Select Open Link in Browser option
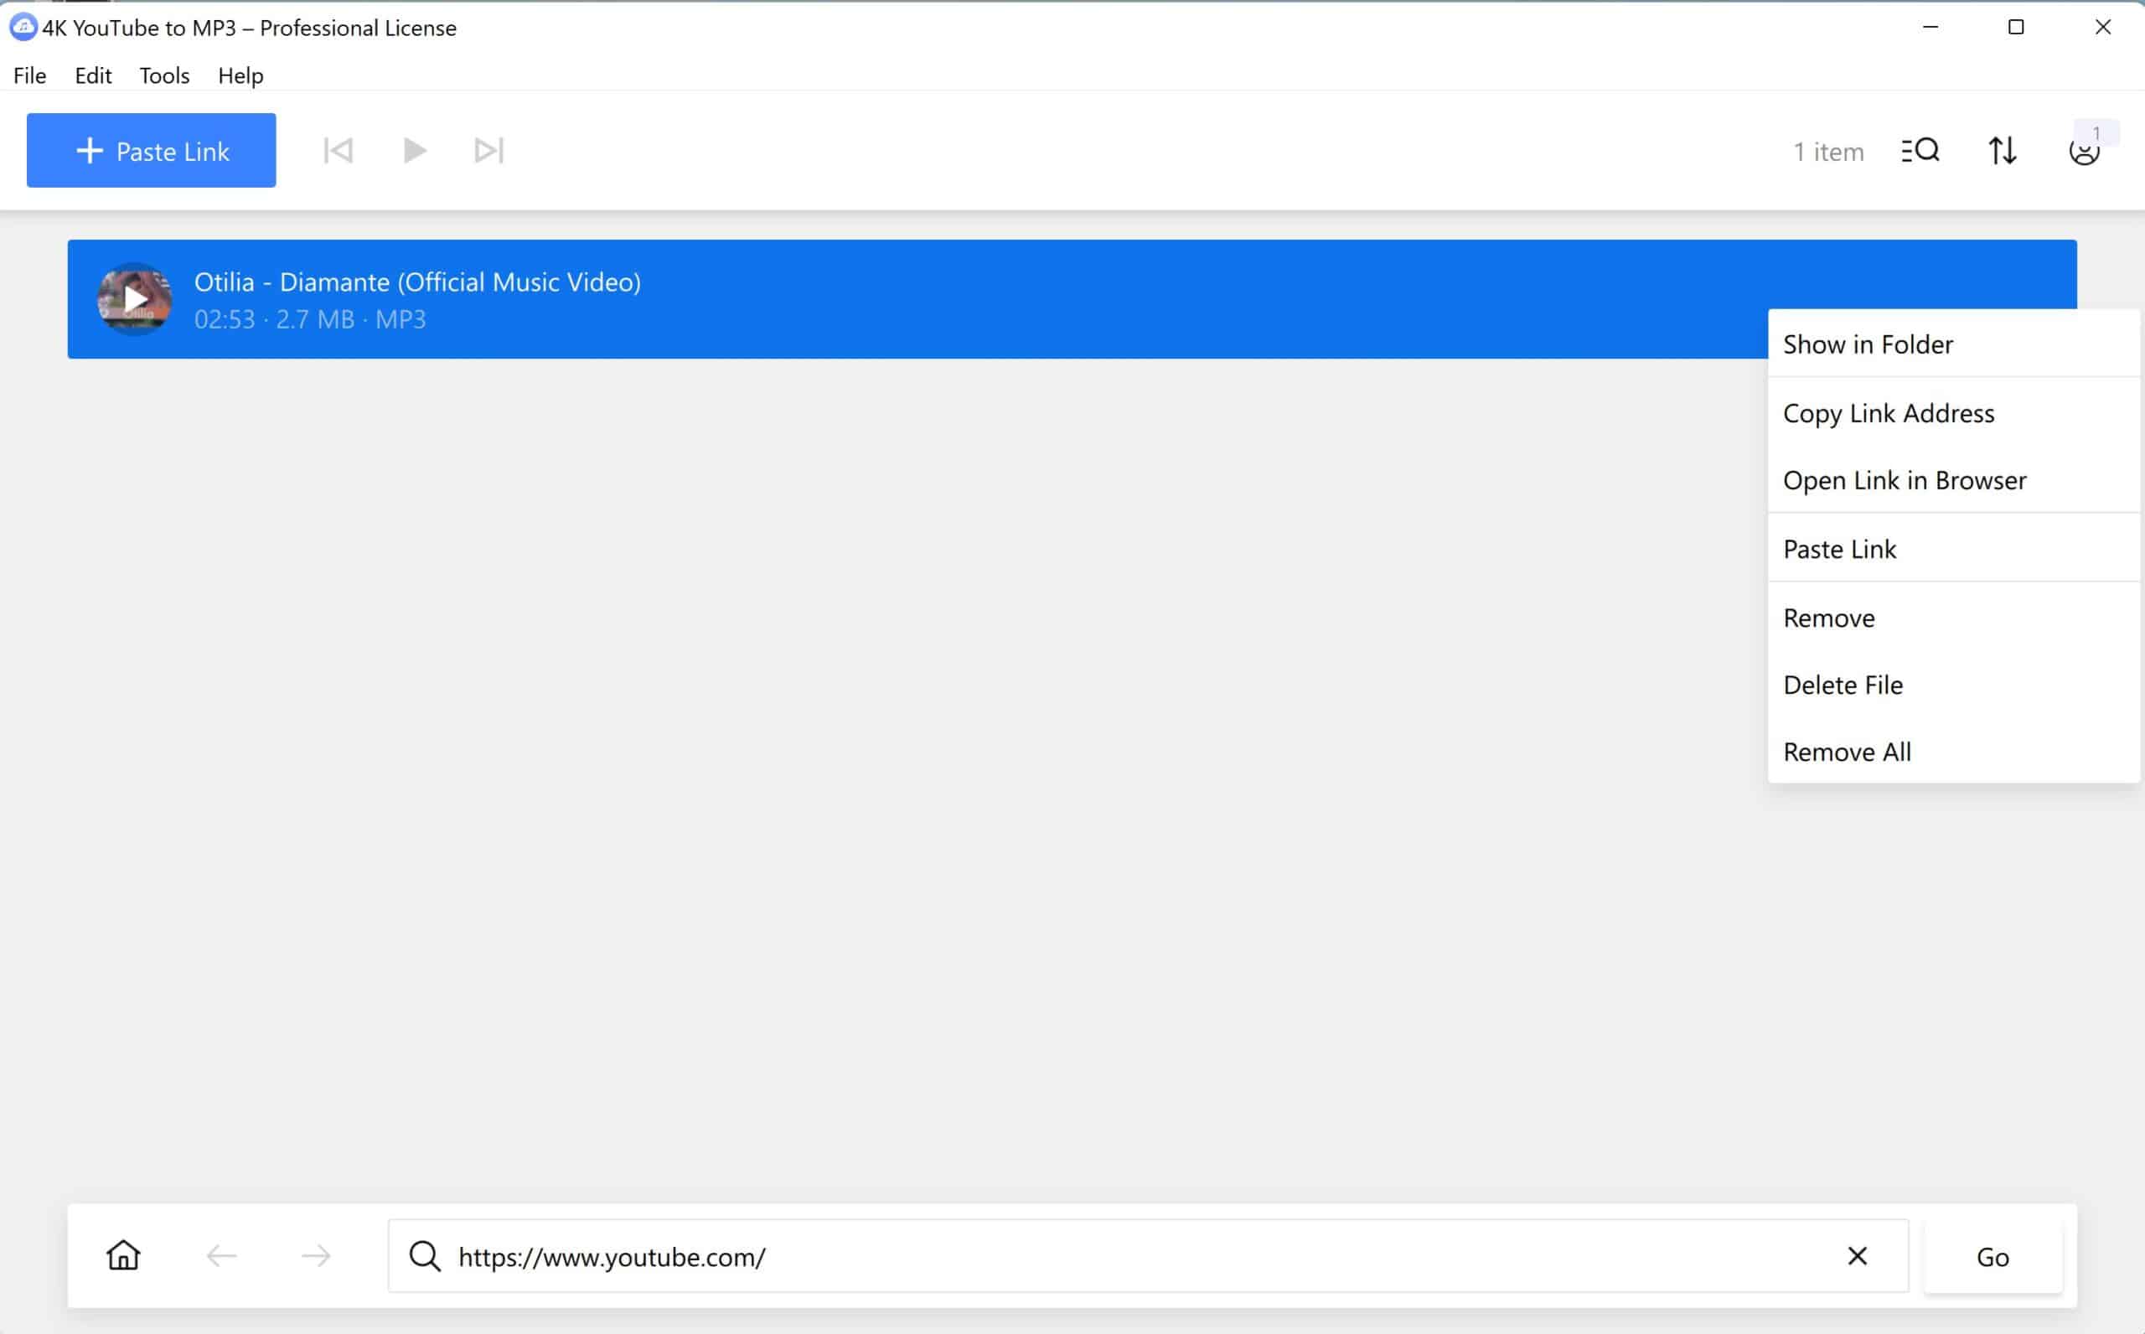The image size is (2145, 1334). pyautogui.click(x=1904, y=479)
